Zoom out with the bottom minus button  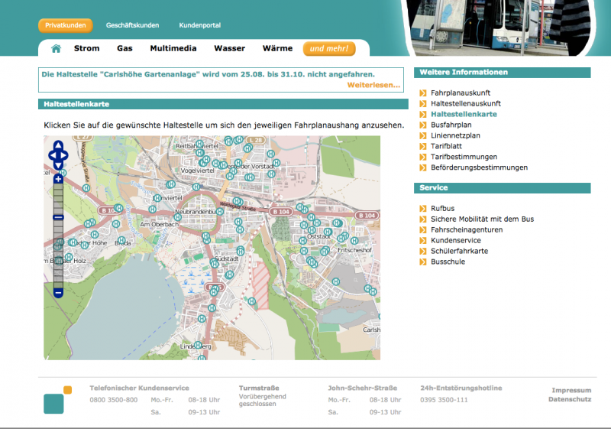pyautogui.click(x=58, y=291)
